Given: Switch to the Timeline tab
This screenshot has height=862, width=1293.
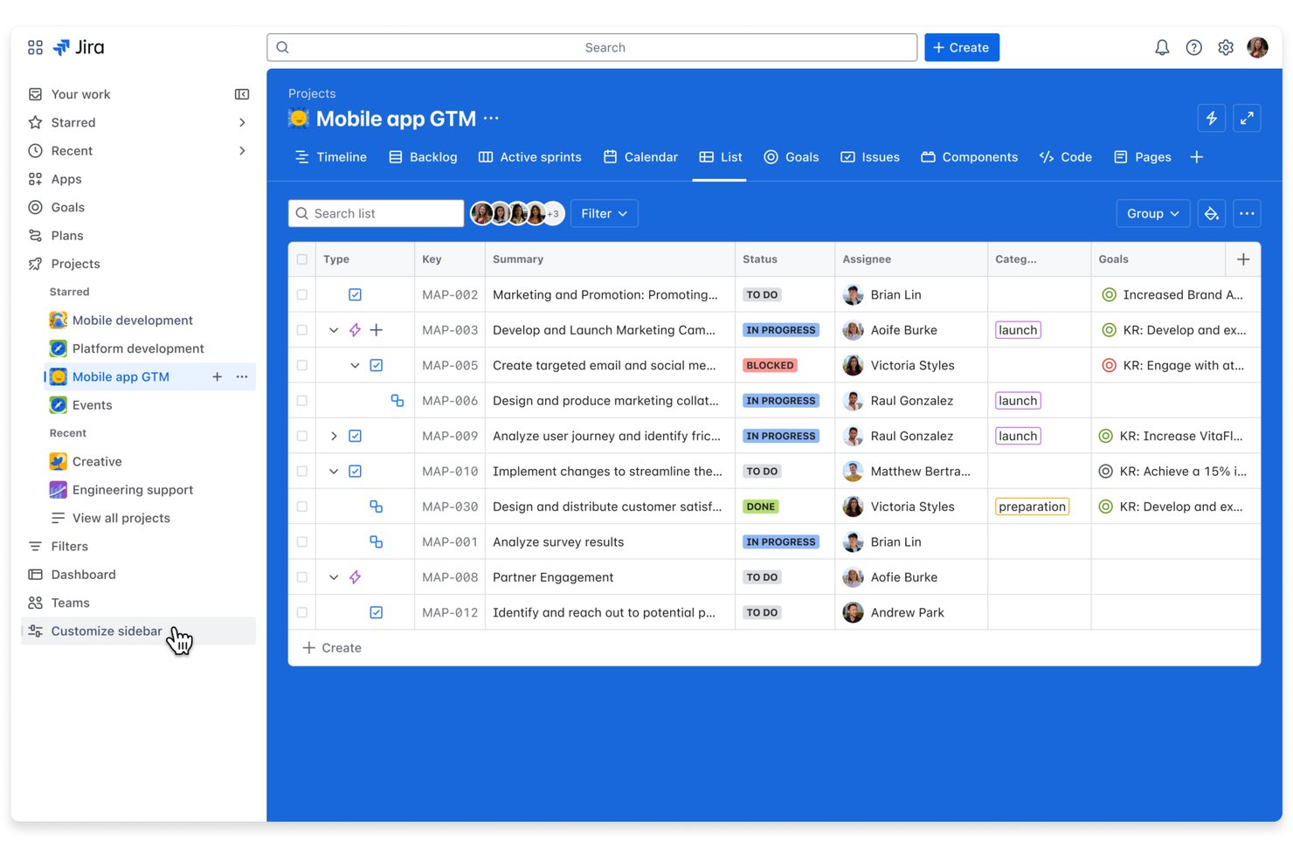Looking at the screenshot, I should pos(331,157).
